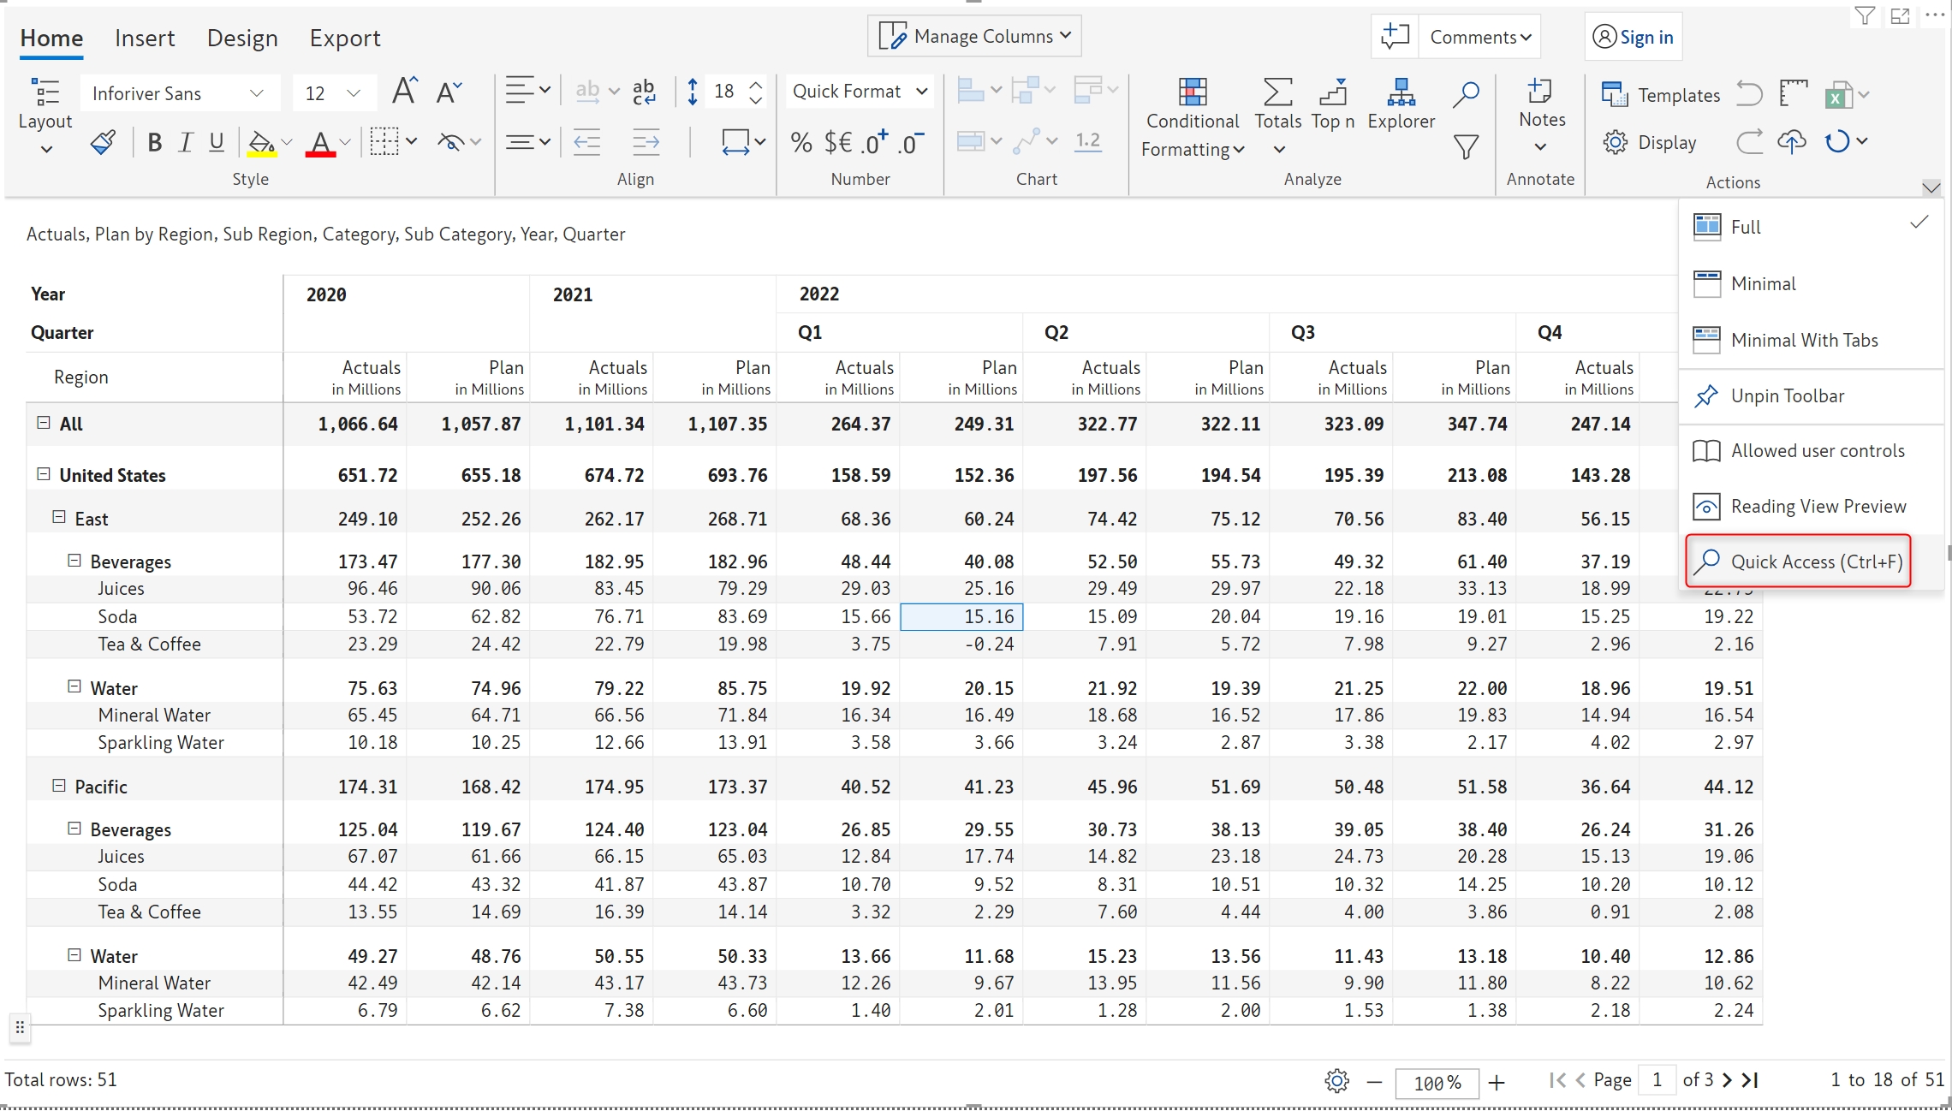The width and height of the screenshot is (1952, 1111).
Task: Click the Sign in button
Action: 1634,37
